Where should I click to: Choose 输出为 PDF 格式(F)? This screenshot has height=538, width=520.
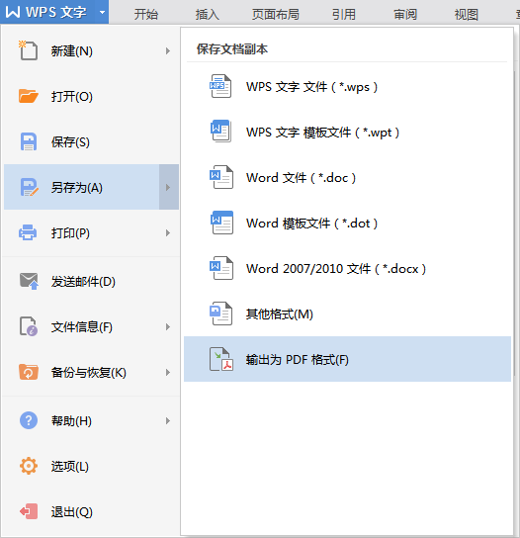point(347,359)
